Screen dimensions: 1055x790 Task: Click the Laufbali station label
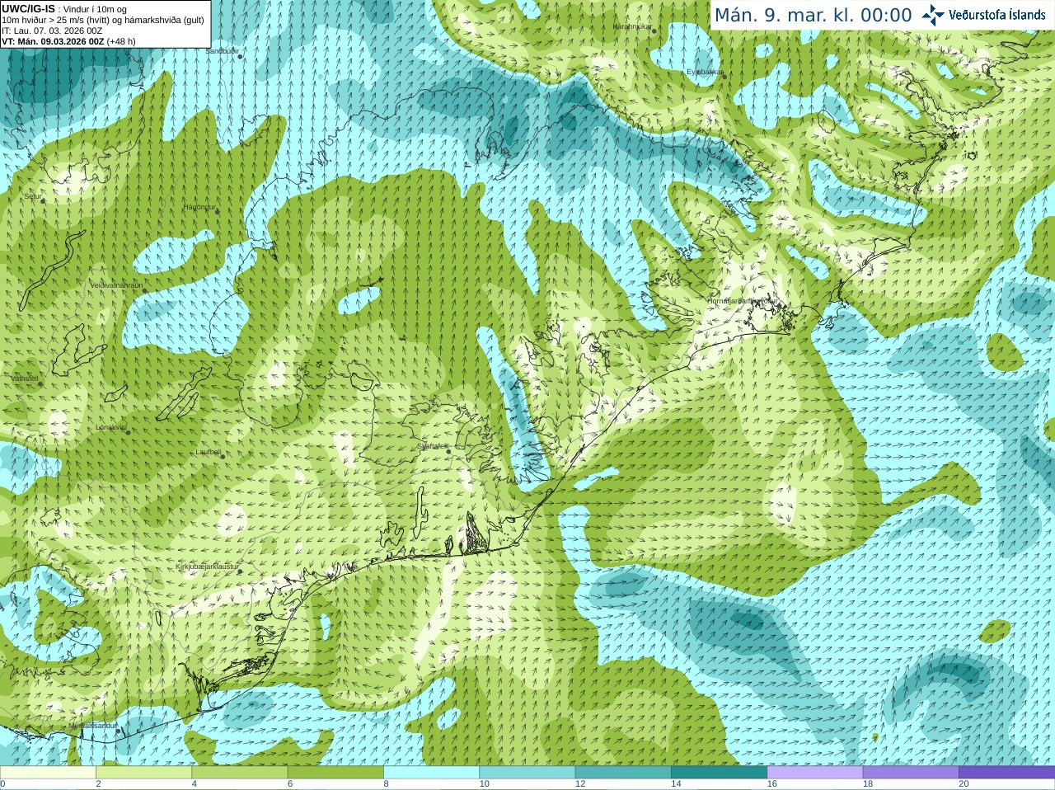(x=209, y=452)
